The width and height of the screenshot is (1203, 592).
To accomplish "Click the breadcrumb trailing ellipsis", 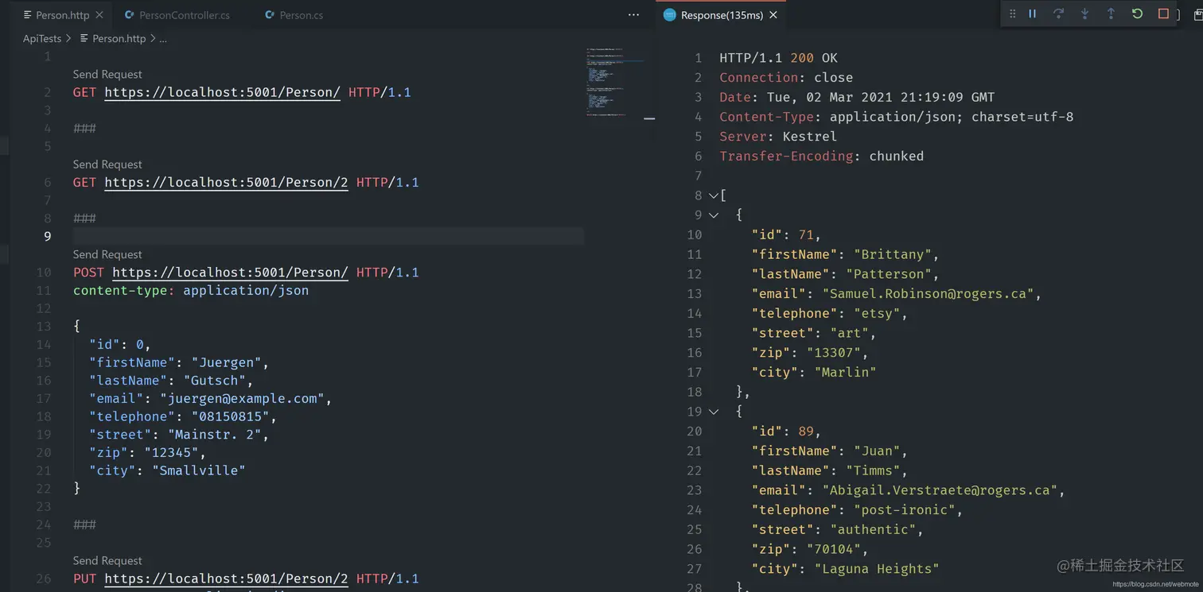I will [163, 38].
